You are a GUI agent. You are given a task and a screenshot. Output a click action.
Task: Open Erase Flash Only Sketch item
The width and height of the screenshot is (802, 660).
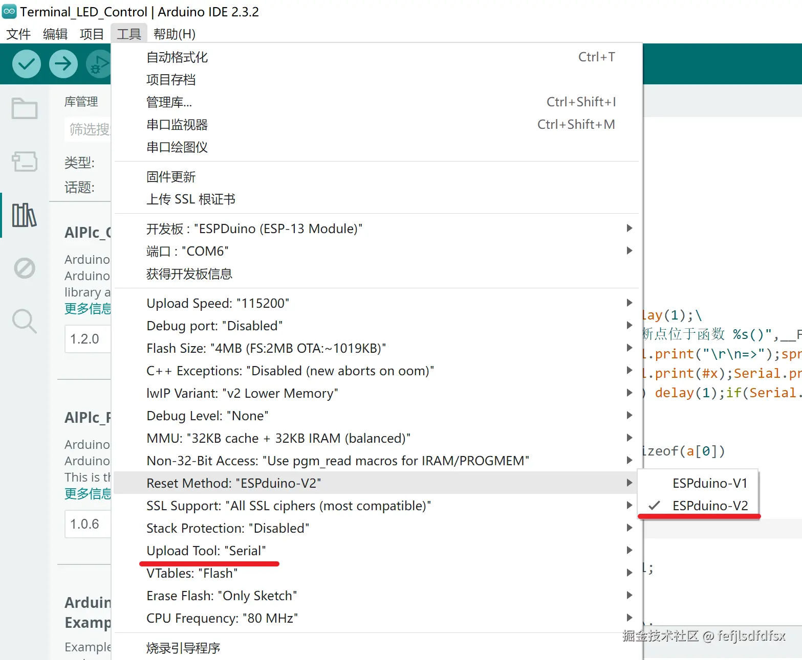pyautogui.click(x=377, y=596)
